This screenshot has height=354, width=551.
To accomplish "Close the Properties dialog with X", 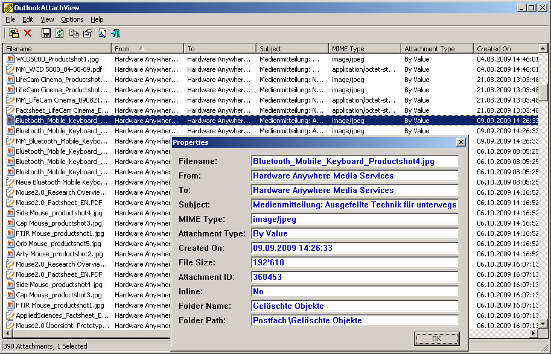I will (460, 142).
